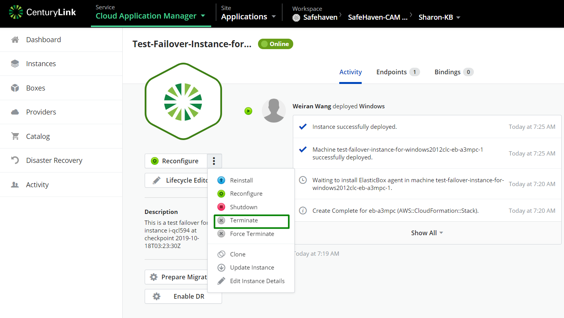Click the Safehaven workspace icon
The width and height of the screenshot is (564, 318).
296,17
